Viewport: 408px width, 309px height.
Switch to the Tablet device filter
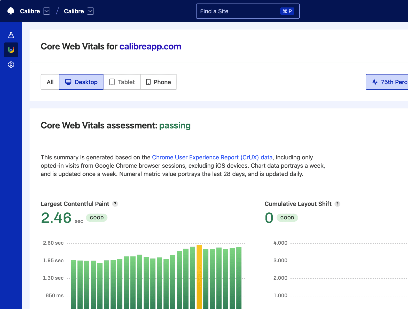122,82
